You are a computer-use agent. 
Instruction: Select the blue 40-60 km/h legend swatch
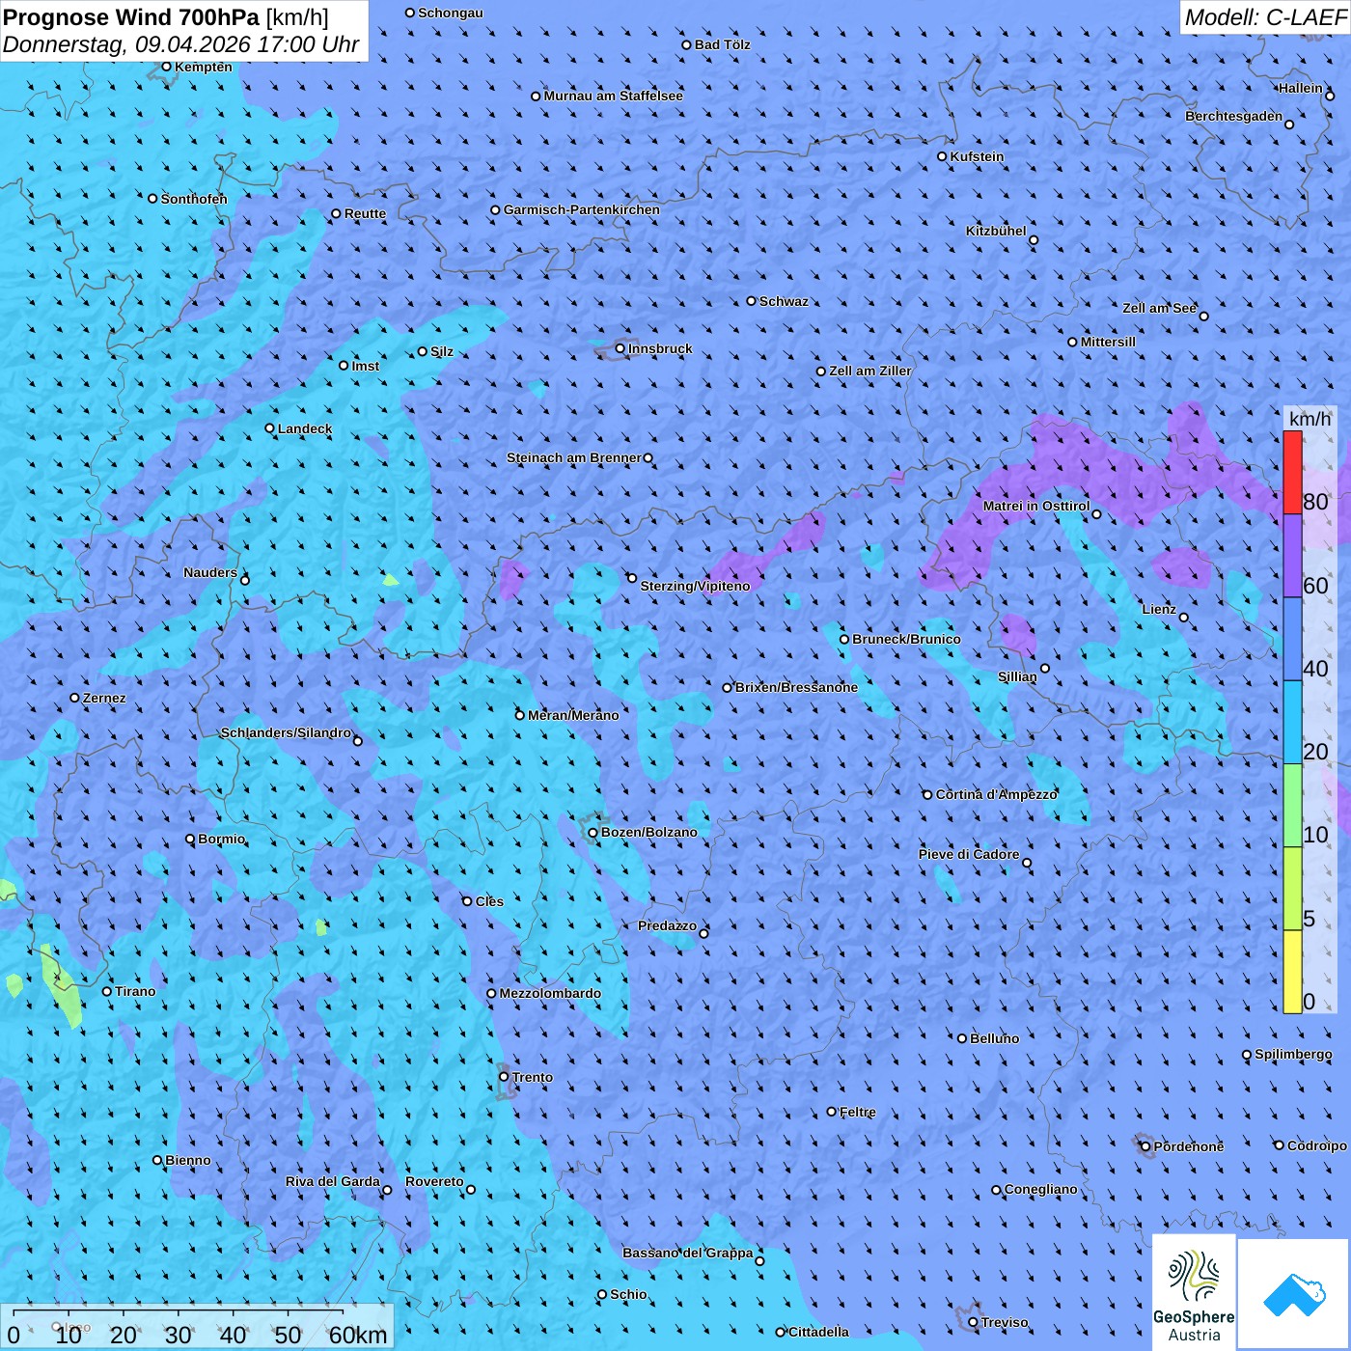tap(1292, 639)
